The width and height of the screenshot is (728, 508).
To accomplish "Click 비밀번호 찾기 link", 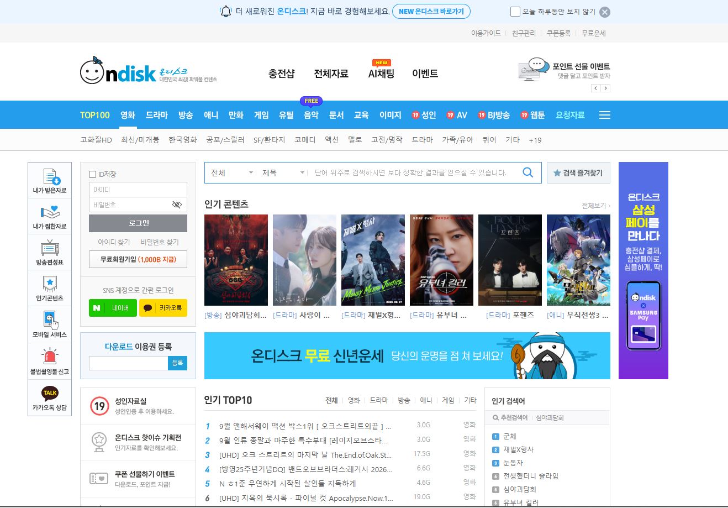I will 160,242.
